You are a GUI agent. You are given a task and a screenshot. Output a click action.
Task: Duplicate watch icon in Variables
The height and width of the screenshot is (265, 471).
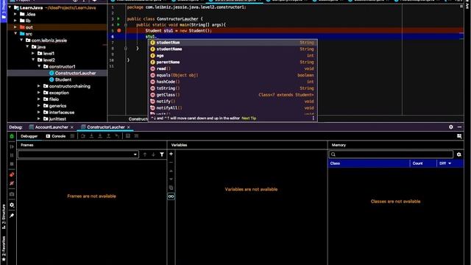click(171, 188)
